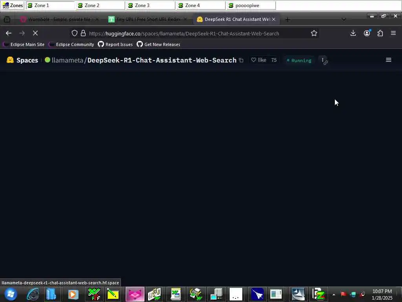Viewport: 402px width, 302px height.
Task: Bookmark this page with the star
Action: (x=314, y=33)
